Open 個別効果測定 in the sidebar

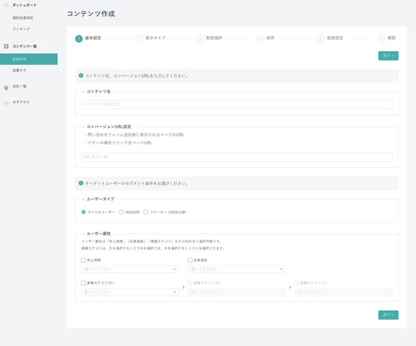click(x=23, y=18)
